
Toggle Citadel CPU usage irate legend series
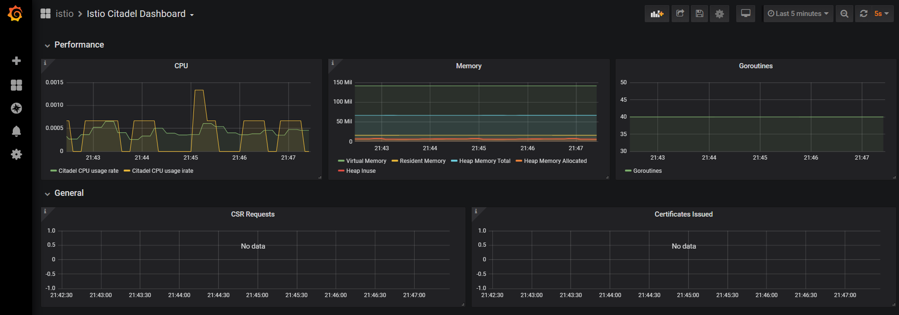[x=162, y=171]
